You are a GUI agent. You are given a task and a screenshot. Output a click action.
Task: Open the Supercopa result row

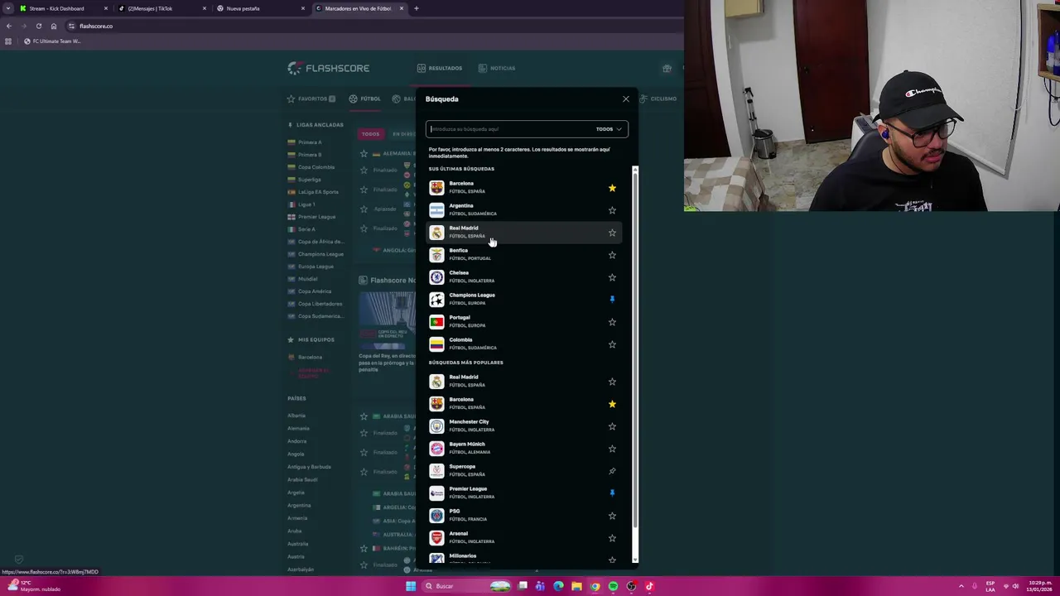point(523,471)
